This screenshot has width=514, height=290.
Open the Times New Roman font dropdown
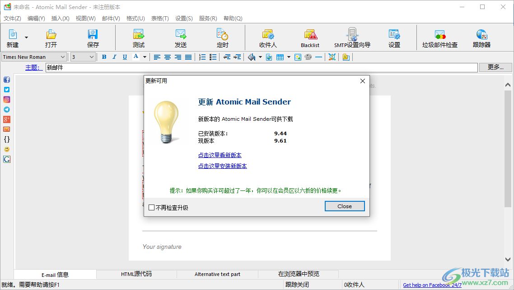(x=34, y=57)
